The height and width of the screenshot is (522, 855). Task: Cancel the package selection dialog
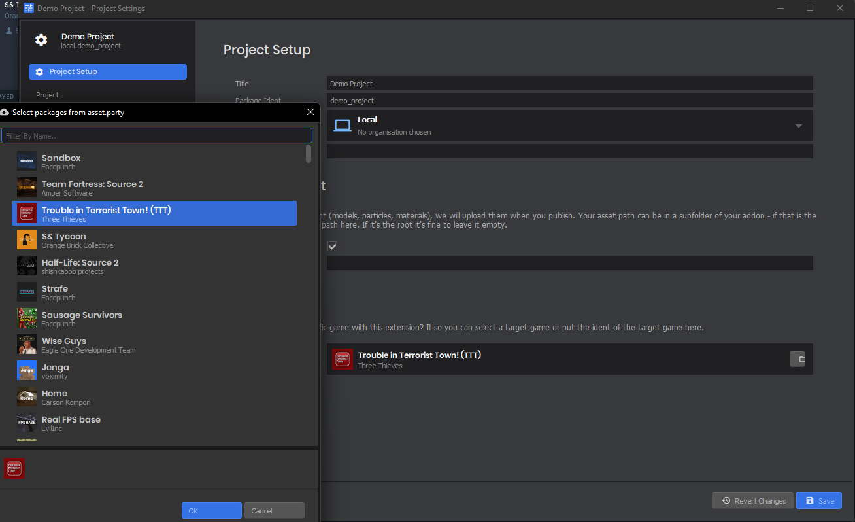click(x=275, y=511)
